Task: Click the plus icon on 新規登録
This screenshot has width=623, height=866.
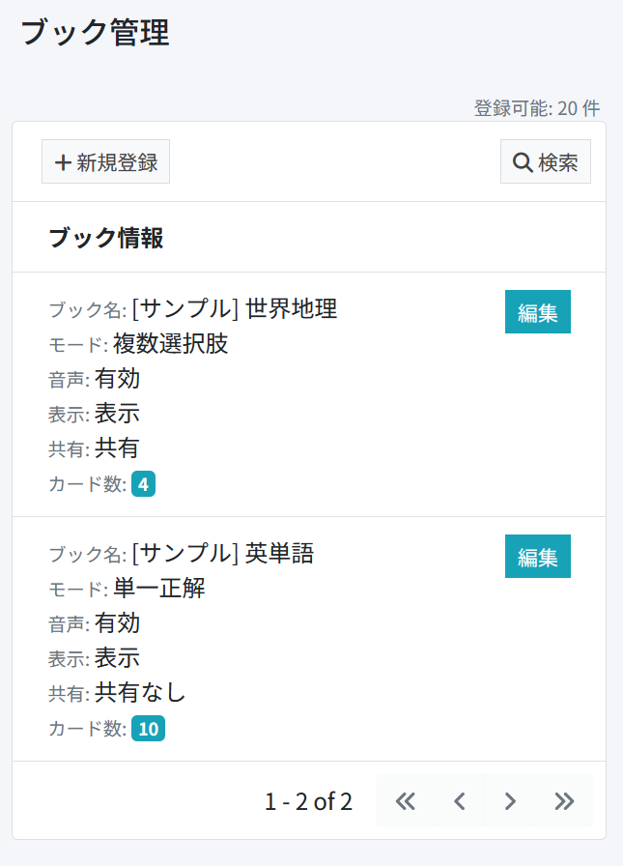Action: click(x=63, y=162)
